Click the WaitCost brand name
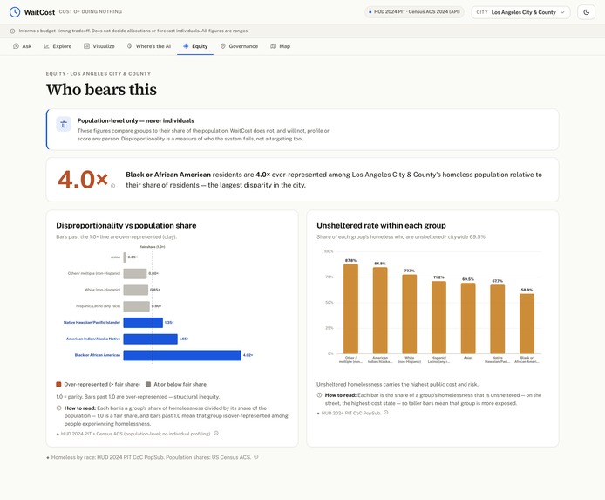Screen dimensions: 605x500 pyautogui.click(x=39, y=12)
